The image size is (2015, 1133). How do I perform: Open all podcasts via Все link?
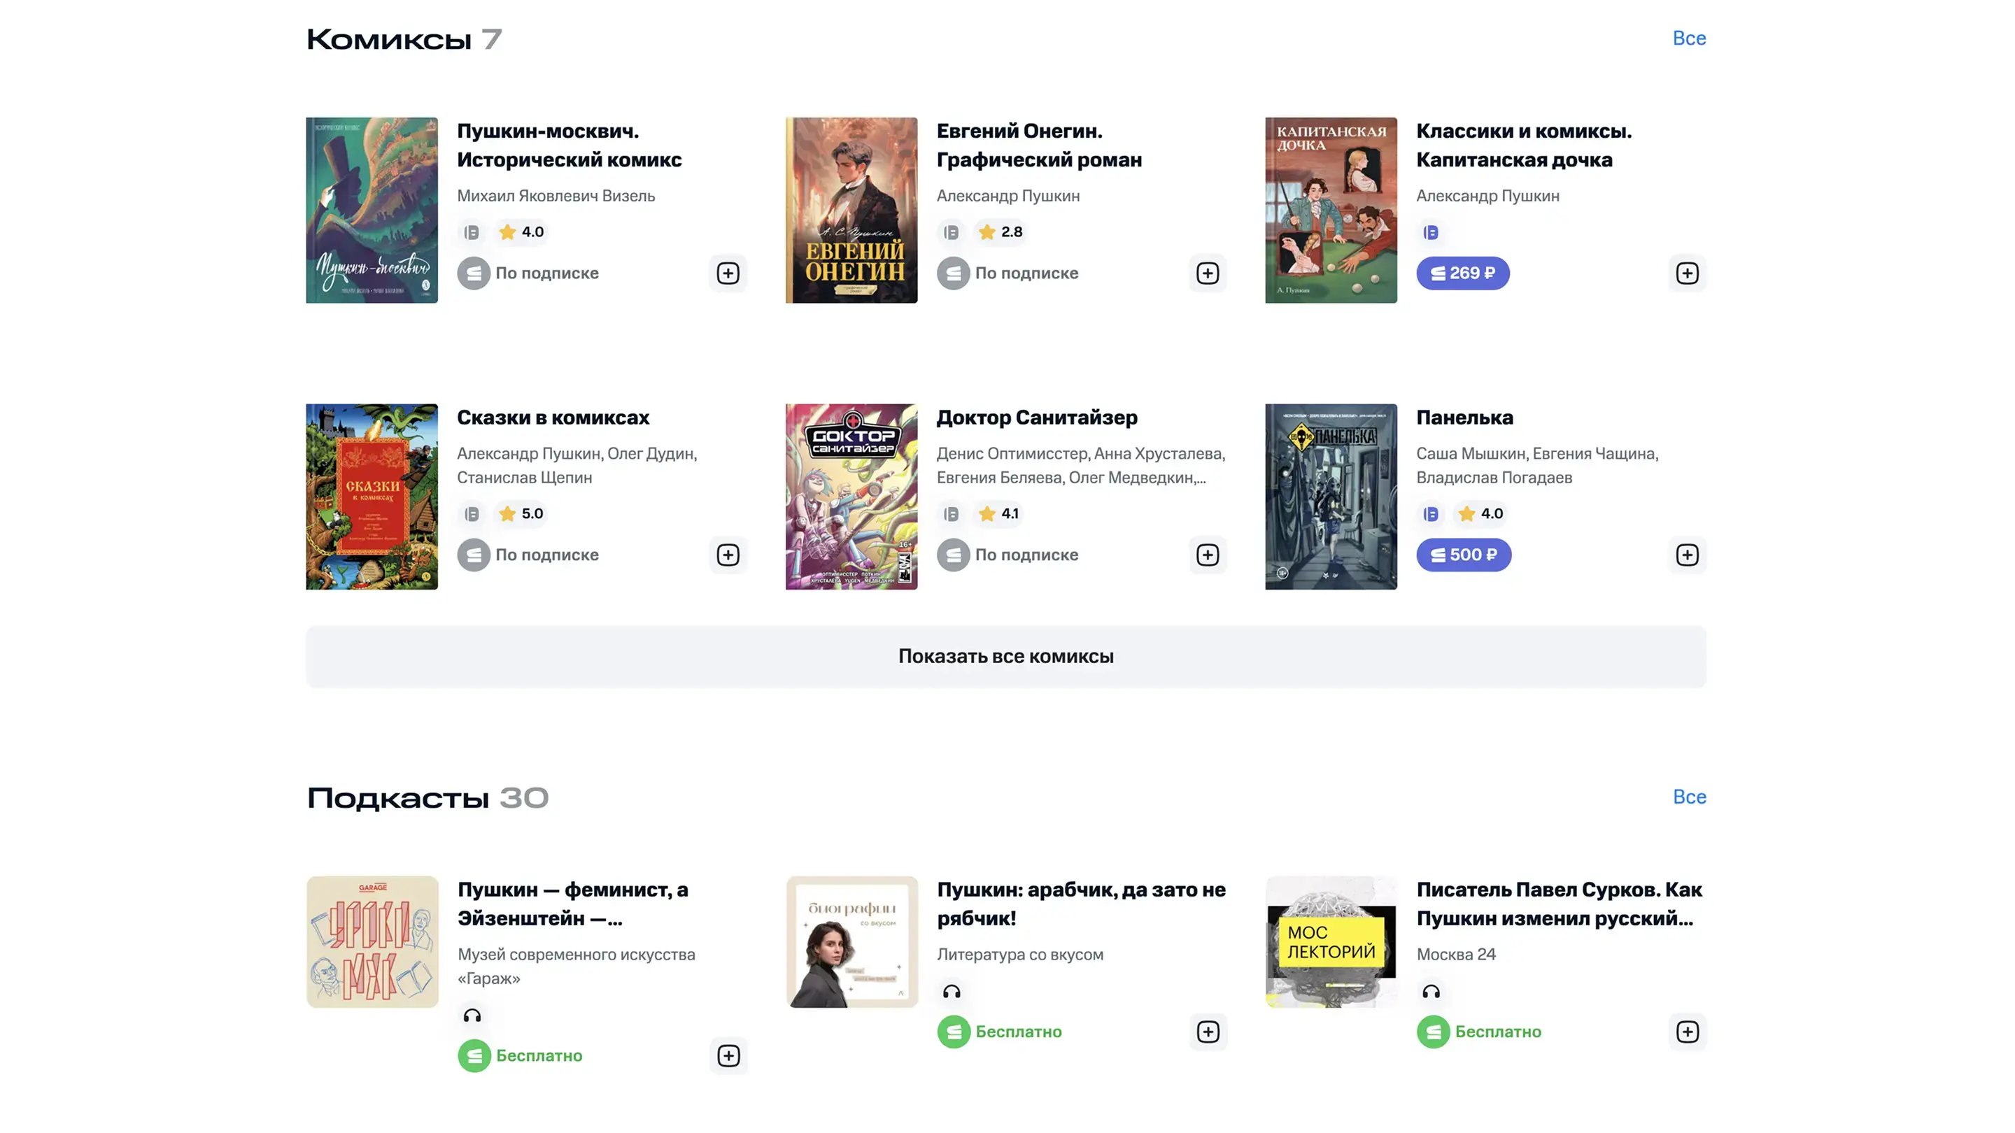click(x=1689, y=797)
